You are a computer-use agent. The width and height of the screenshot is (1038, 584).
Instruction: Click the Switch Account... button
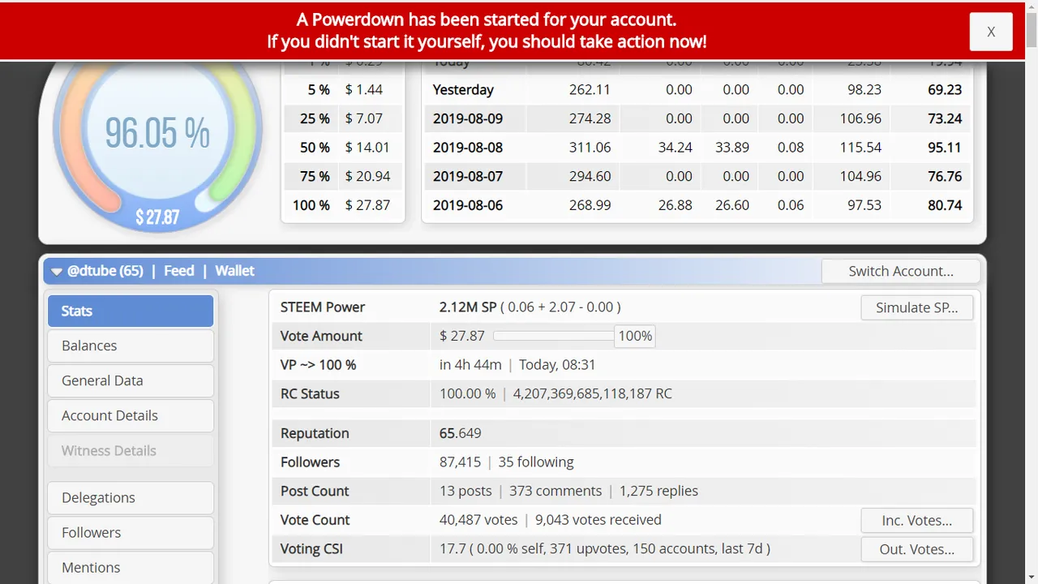(x=901, y=271)
